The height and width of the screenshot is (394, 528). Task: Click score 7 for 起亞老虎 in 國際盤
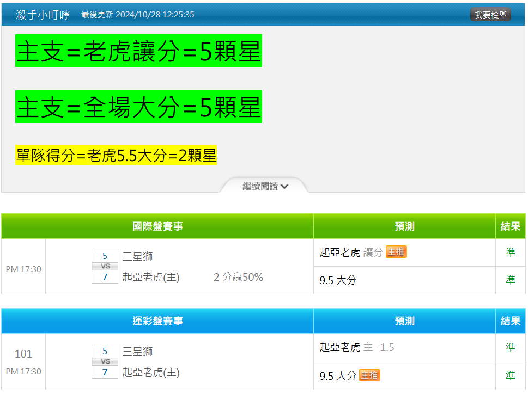tap(105, 277)
